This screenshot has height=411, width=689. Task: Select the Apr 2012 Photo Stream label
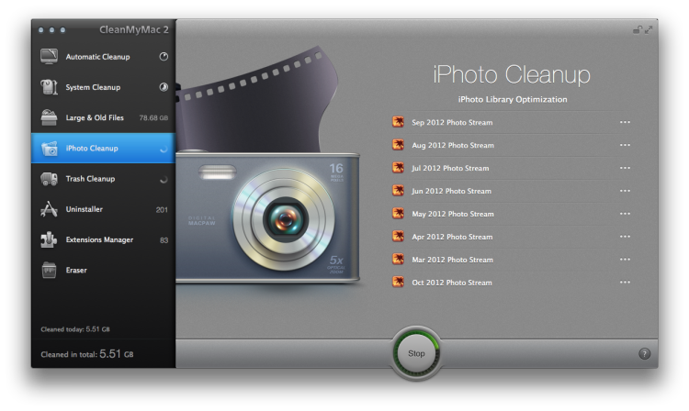[x=452, y=237]
